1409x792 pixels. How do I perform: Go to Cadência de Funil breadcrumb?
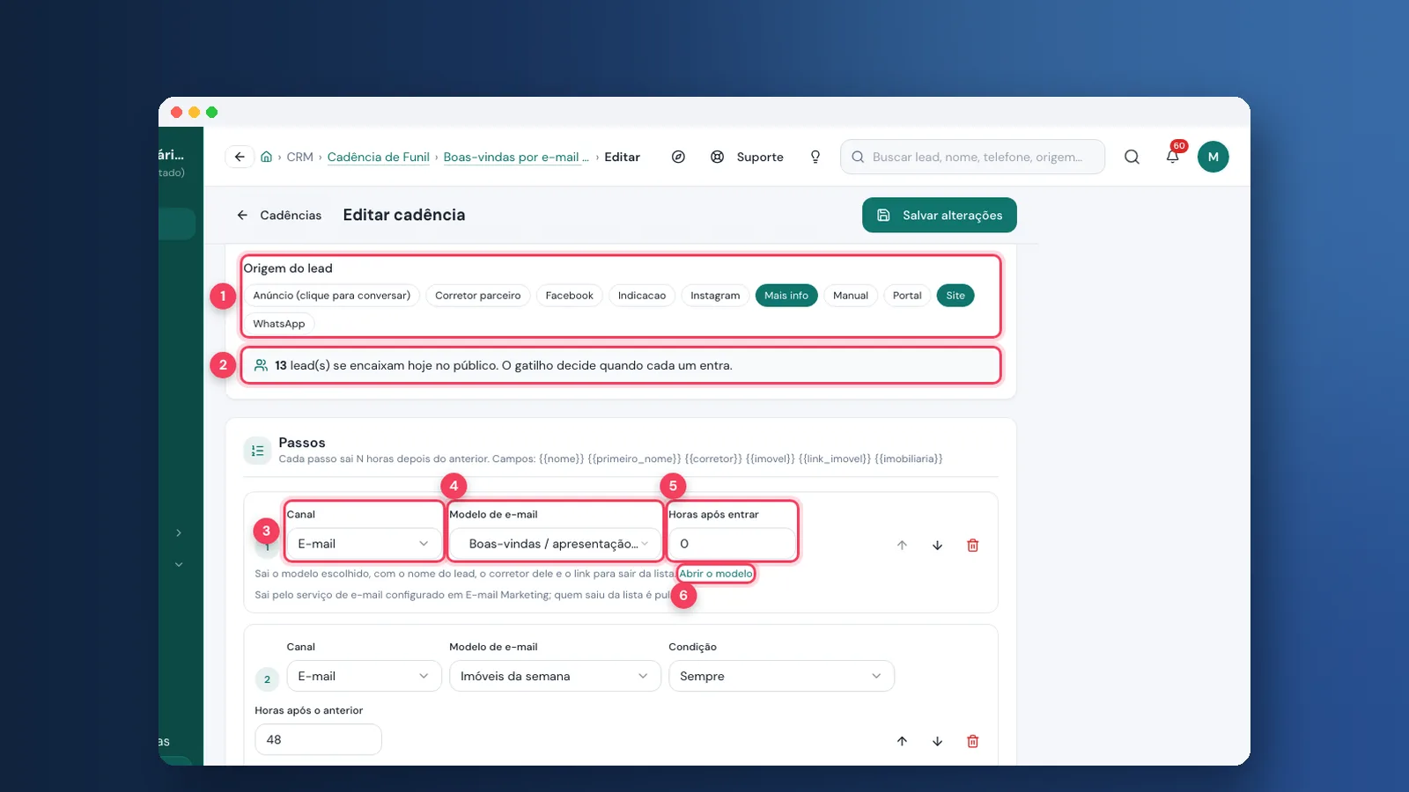pos(379,157)
